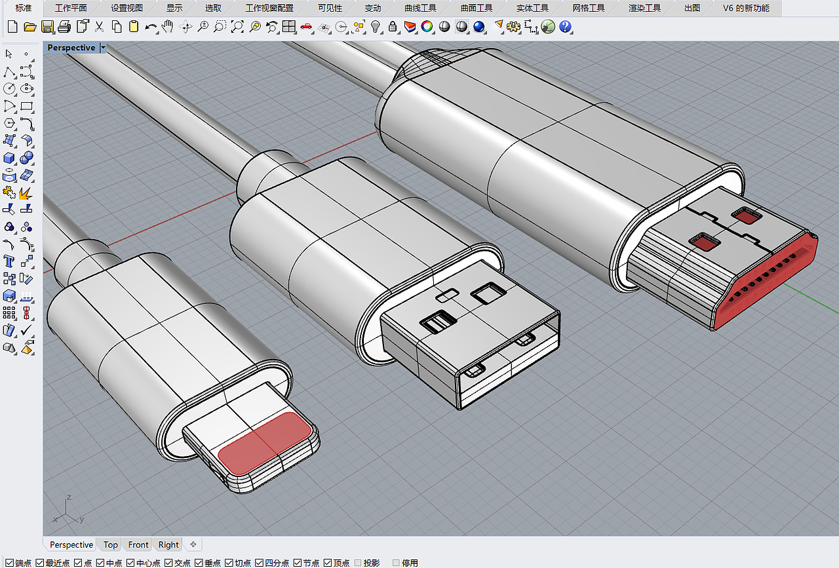The image size is (839, 568).
Task: Select the Polyline tool in sidebar
Action: tap(9, 71)
